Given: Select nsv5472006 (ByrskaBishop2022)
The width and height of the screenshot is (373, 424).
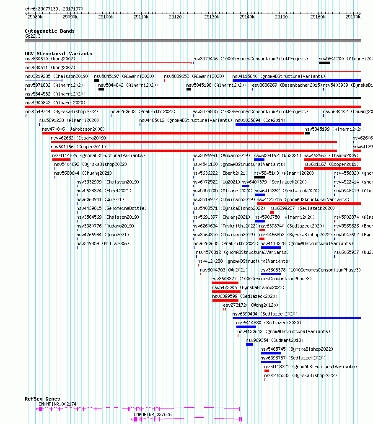Looking at the screenshot, I should coord(248,287).
